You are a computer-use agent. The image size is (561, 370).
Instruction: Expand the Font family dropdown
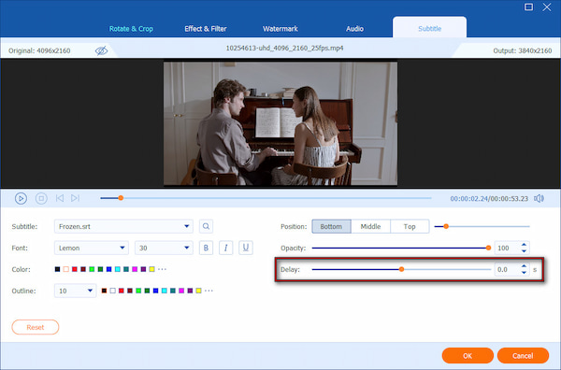point(92,248)
